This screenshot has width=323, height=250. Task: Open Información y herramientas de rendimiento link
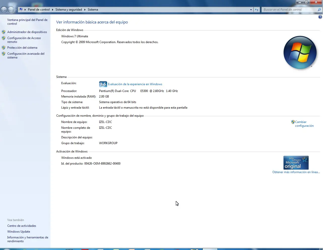coord(28,239)
